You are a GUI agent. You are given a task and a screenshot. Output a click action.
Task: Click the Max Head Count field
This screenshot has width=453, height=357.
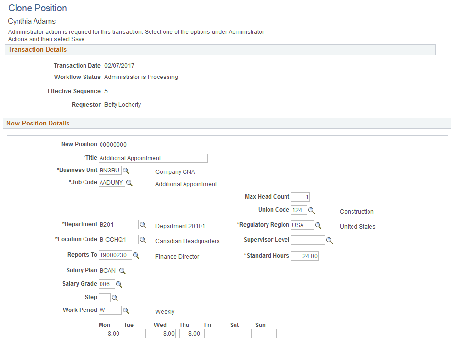(x=300, y=197)
